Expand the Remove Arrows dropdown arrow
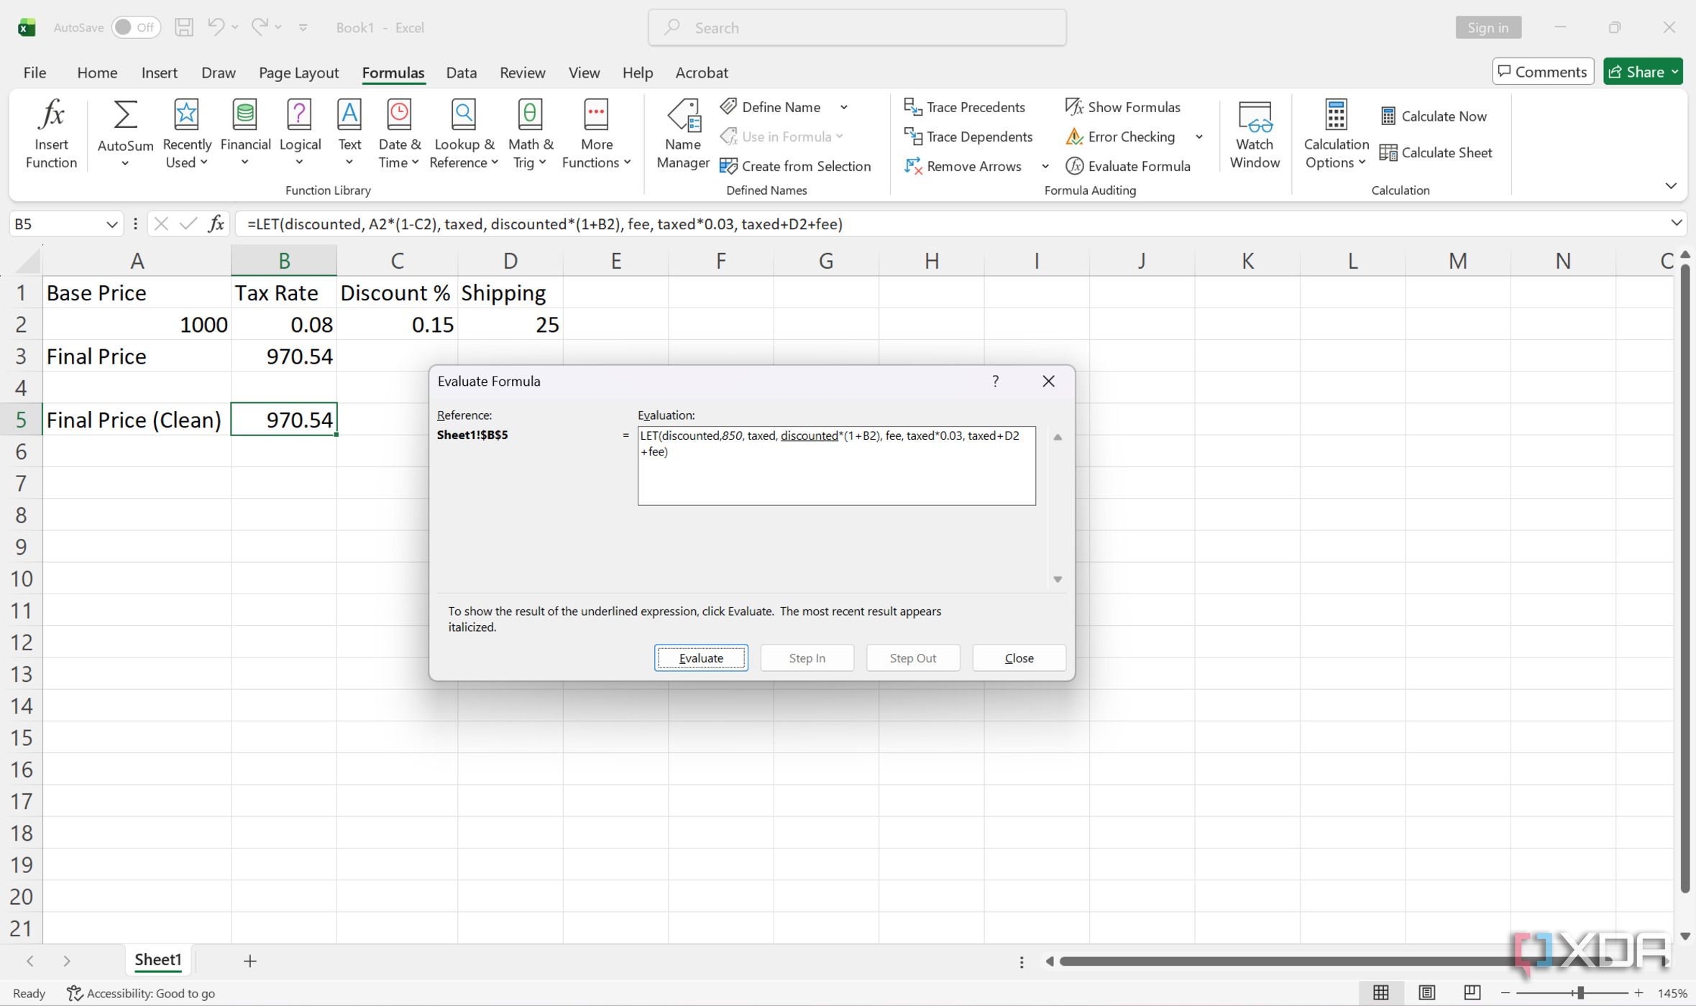1696x1006 pixels. click(1045, 166)
